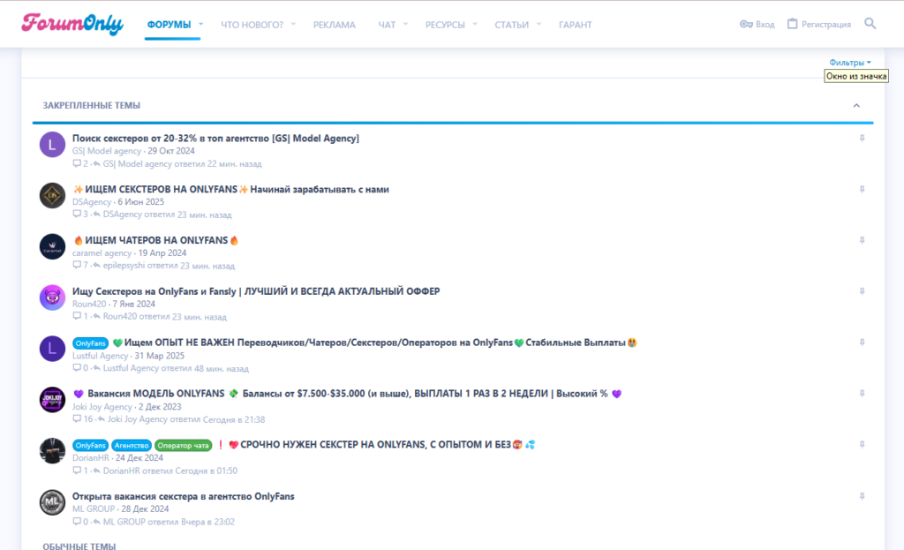Image resolution: width=904 pixels, height=550 pixels.
Task: Click the clipboard icon beside Регистрация
Action: click(793, 24)
